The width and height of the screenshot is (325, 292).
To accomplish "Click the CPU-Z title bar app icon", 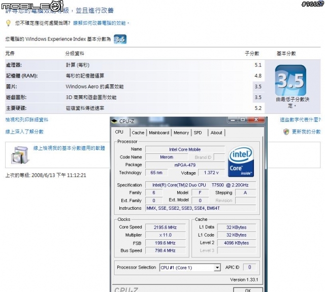I will point(114,121).
